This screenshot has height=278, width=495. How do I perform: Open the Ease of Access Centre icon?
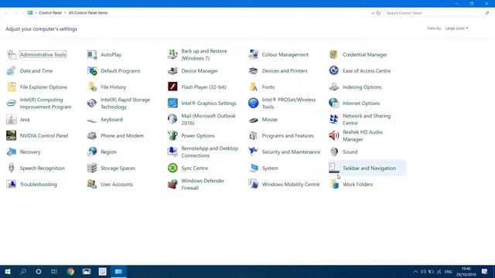click(x=334, y=70)
